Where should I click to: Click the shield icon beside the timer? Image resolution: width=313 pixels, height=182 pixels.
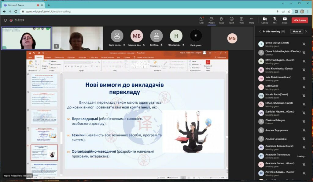coord(5,20)
